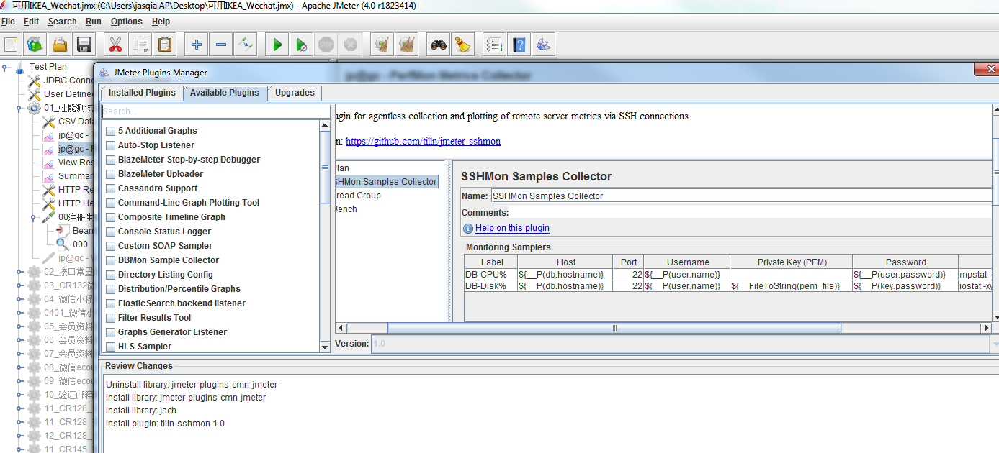999x453 pixels.
Task: Open the Options menu
Action: pos(126,22)
